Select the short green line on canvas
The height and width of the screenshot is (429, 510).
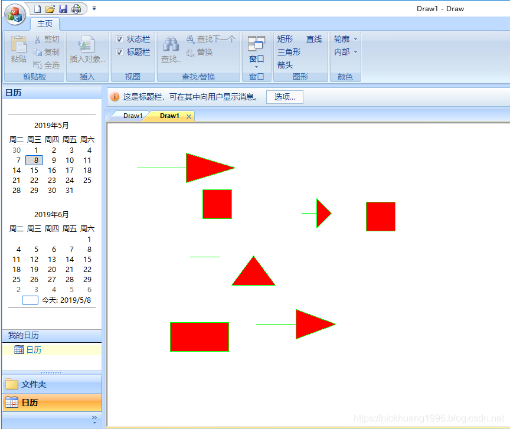click(x=205, y=257)
